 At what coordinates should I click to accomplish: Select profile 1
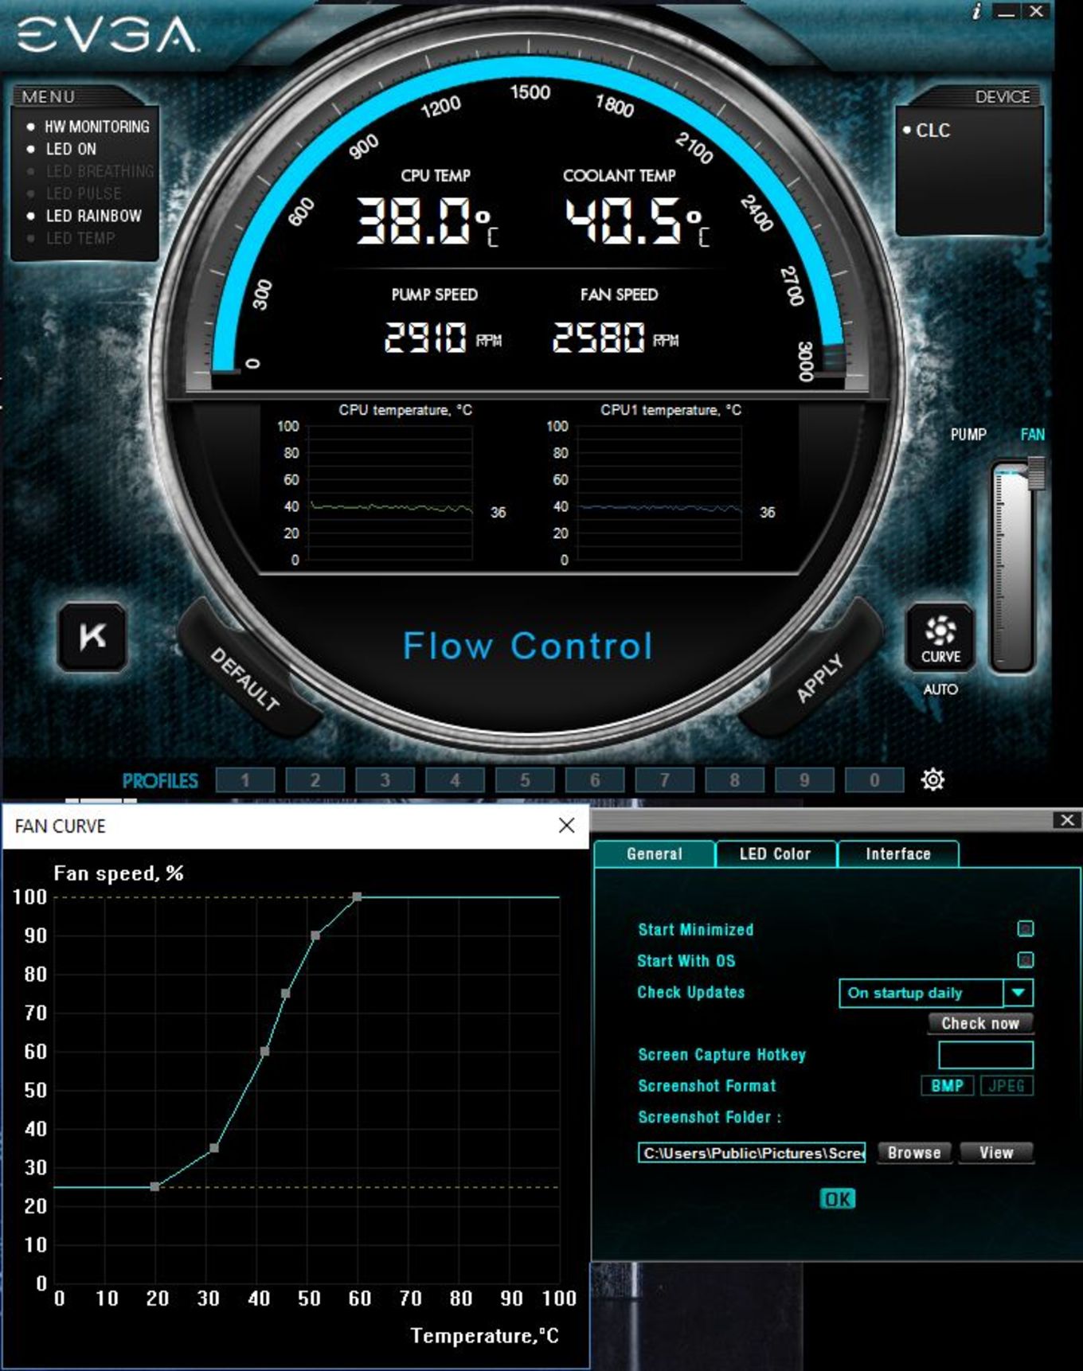[245, 780]
